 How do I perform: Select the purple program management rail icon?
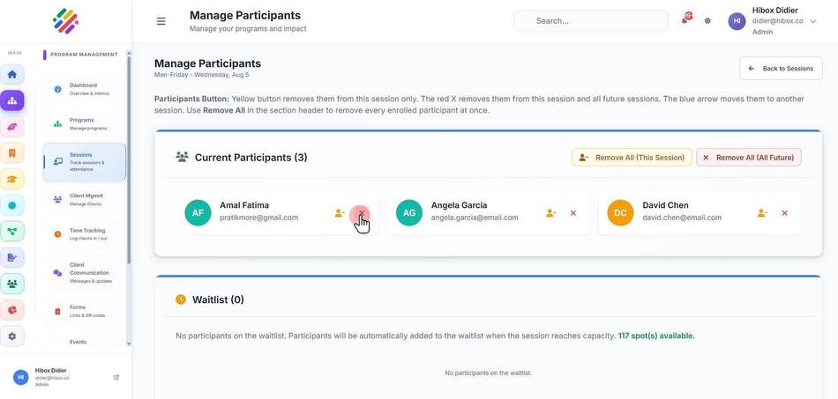pos(11,100)
